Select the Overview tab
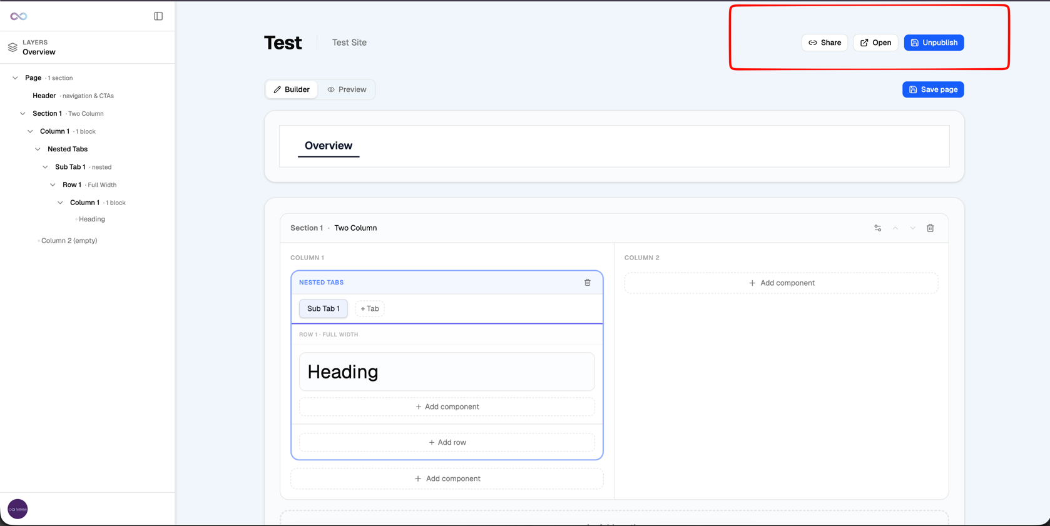 tap(329, 146)
